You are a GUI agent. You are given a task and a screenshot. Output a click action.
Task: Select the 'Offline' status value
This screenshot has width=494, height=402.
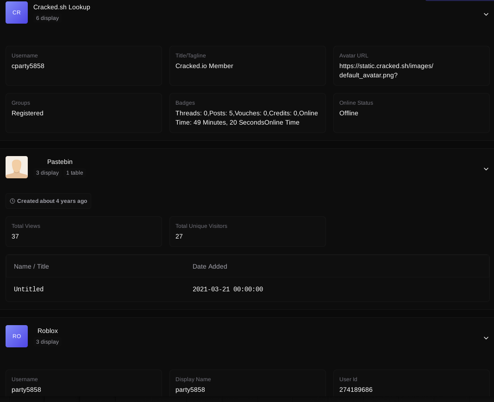coord(349,113)
